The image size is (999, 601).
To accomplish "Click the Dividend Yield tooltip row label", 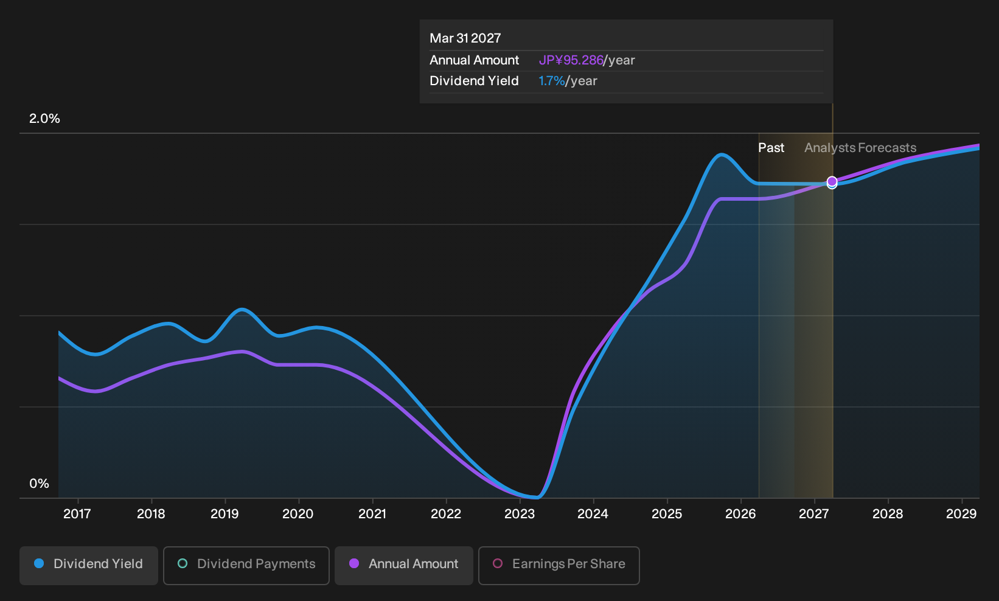I will tap(475, 81).
